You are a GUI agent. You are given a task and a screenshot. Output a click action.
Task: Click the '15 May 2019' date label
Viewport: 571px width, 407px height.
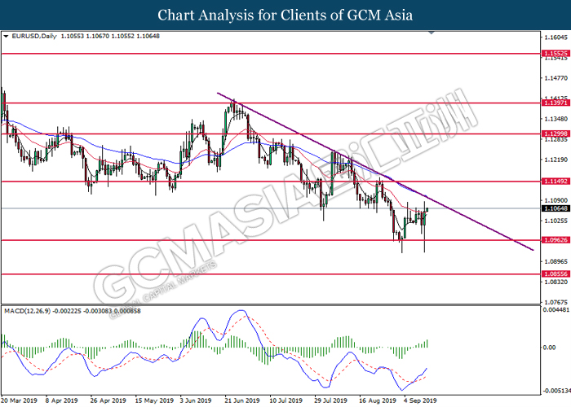[x=154, y=400]
